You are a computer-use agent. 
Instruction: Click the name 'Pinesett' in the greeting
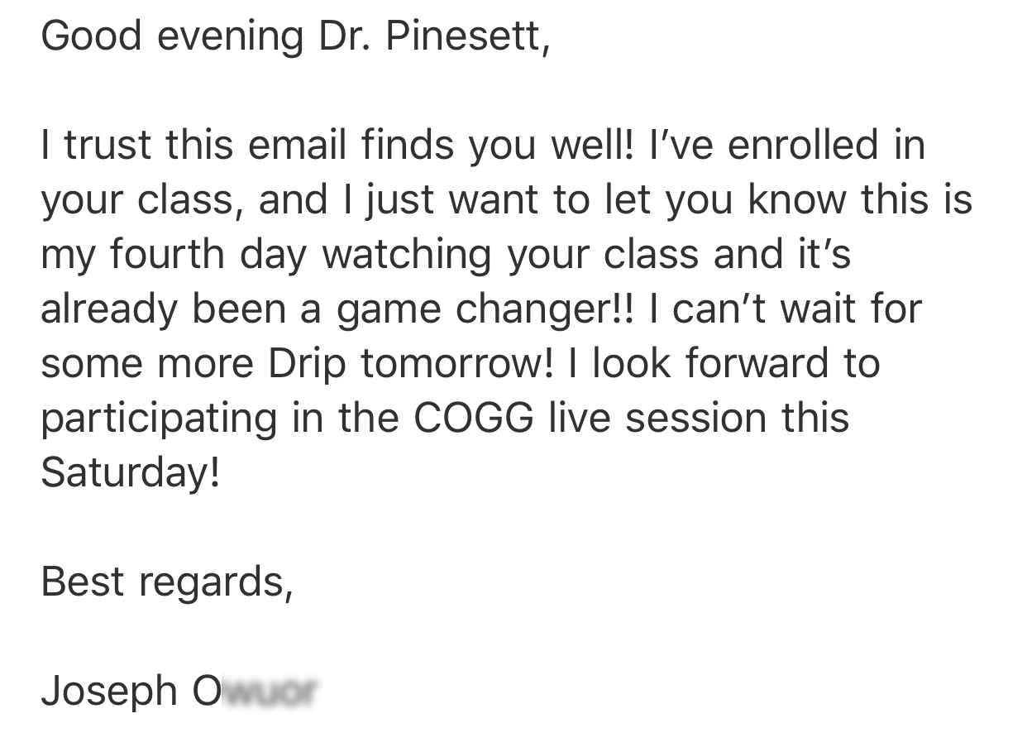click(x=464, y=36)
